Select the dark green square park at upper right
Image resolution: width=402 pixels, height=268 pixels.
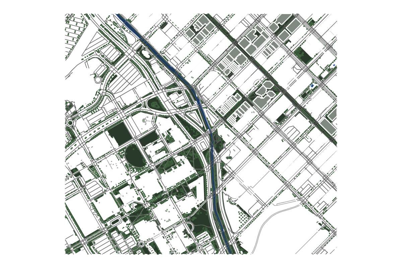tap(305, 55)
